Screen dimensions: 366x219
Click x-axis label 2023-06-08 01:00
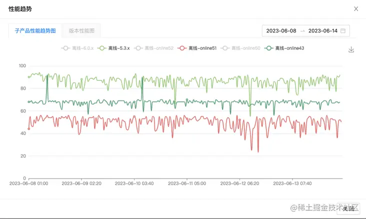point(28,184)
